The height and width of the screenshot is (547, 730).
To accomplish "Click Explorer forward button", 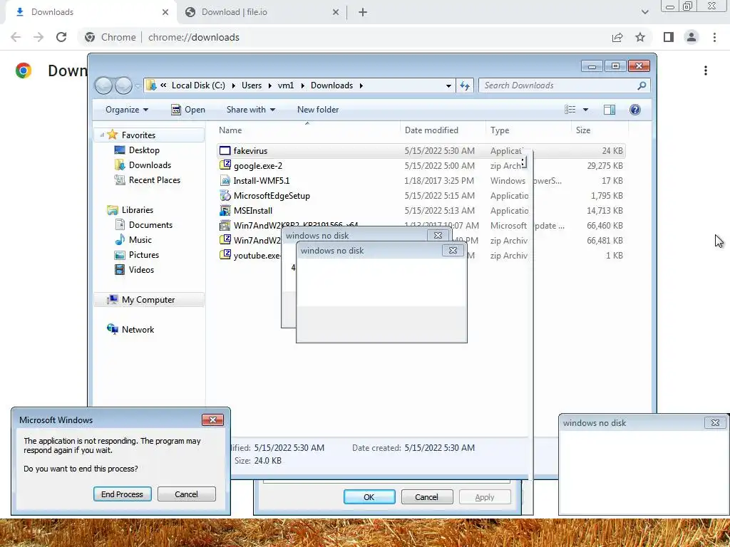I will coord(123,85).
